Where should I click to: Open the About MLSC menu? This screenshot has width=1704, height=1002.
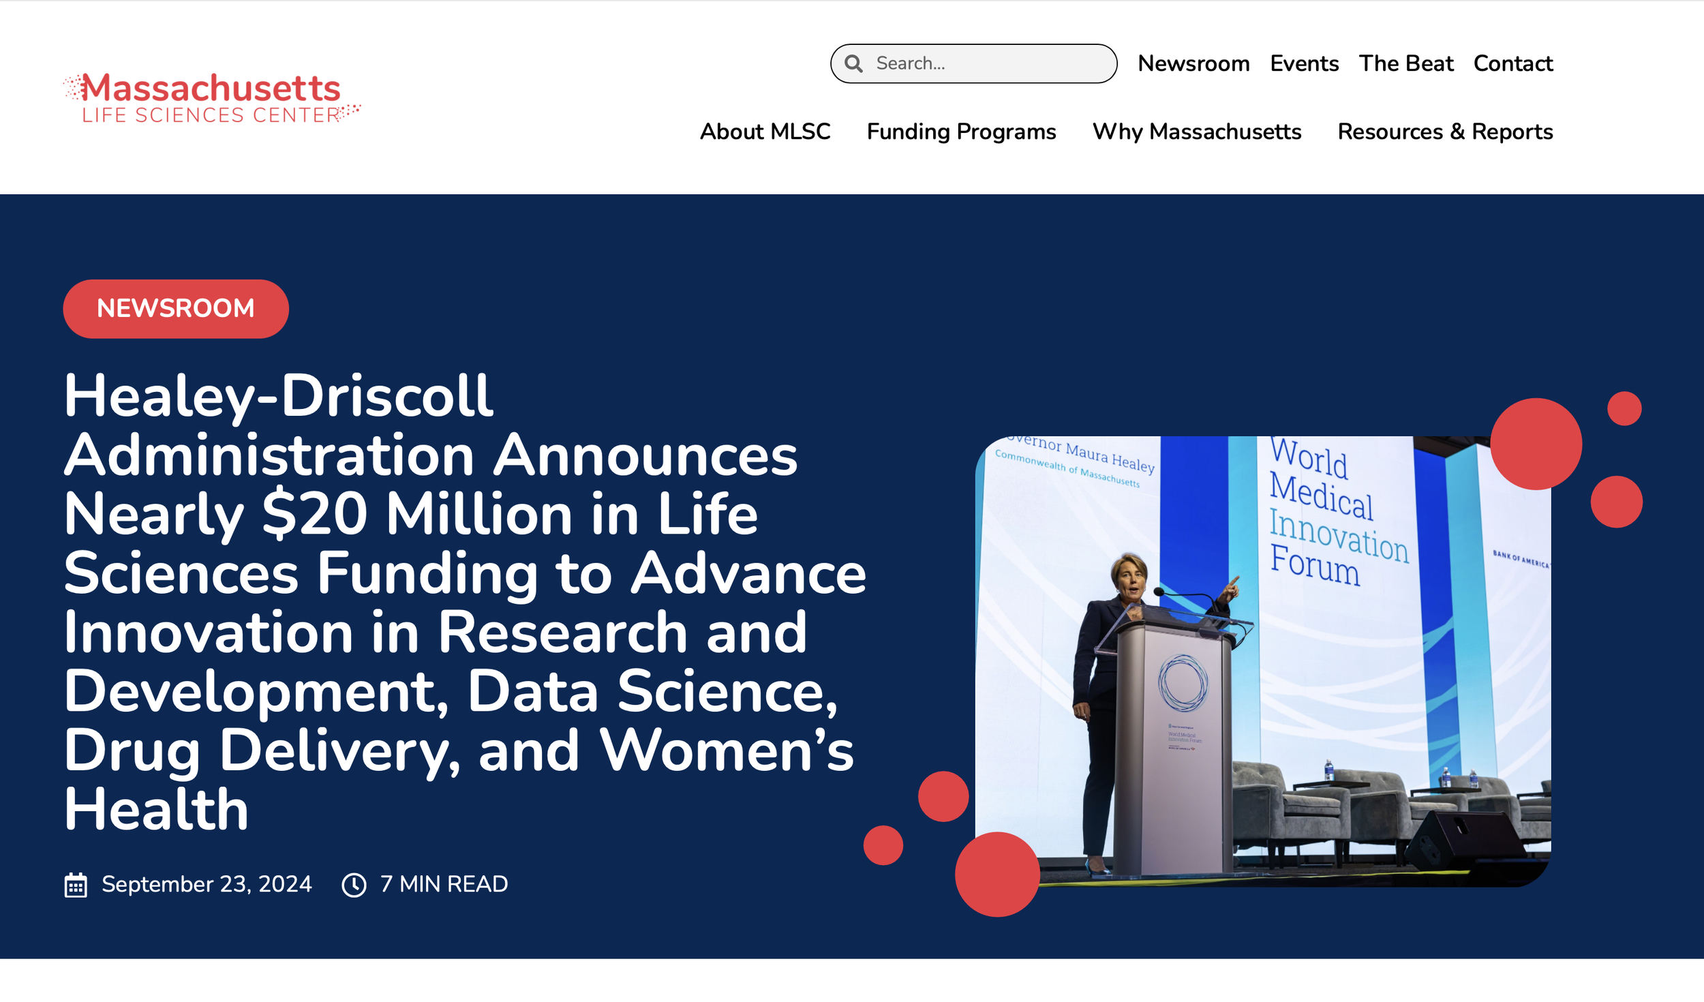[x=765, y=132]
